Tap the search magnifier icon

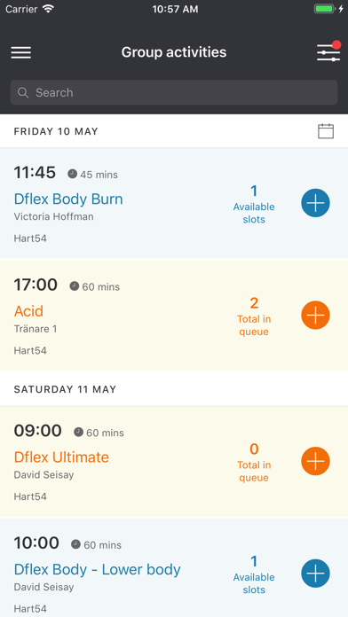[23, 92]
